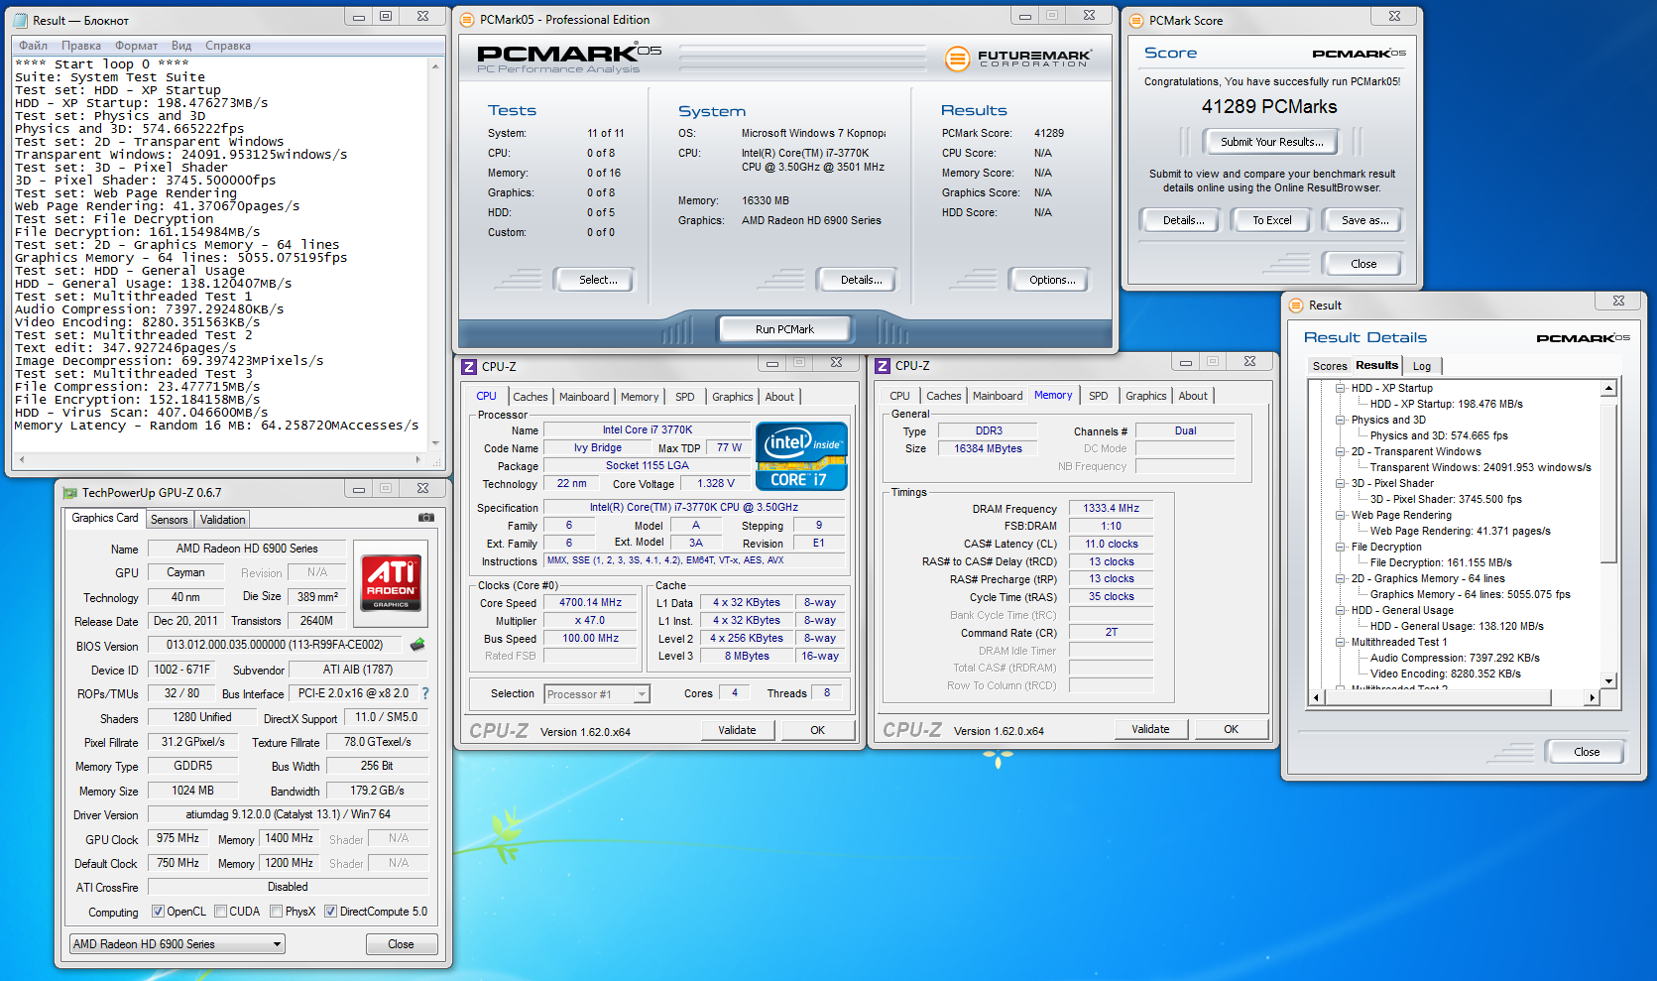The height and width of the screenshot is (981, 1657).
Task: Click the Intel Core i7 logo in CPU-Z
Action: pos(801,456)
